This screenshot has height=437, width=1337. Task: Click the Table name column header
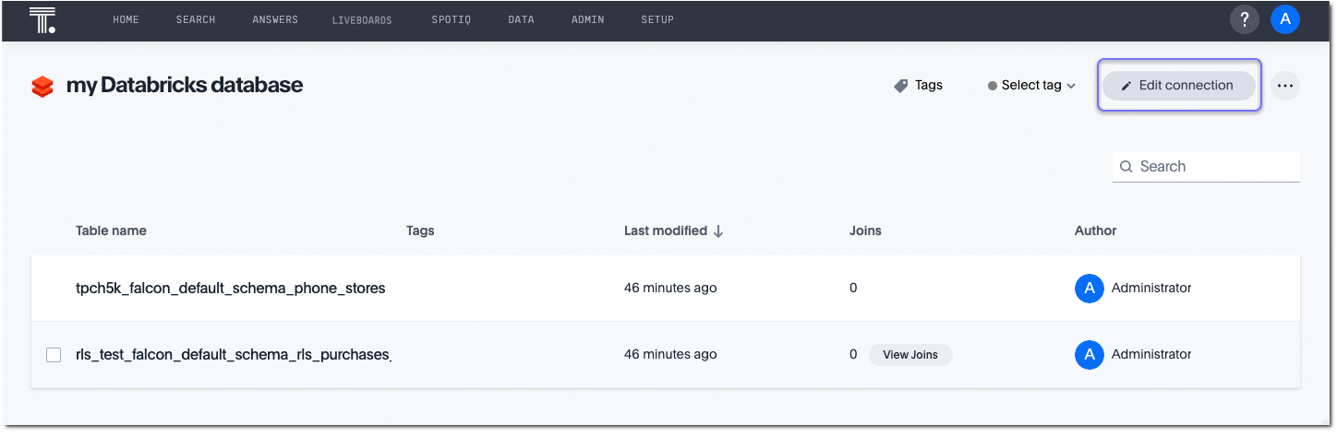[x=111, y=230]
